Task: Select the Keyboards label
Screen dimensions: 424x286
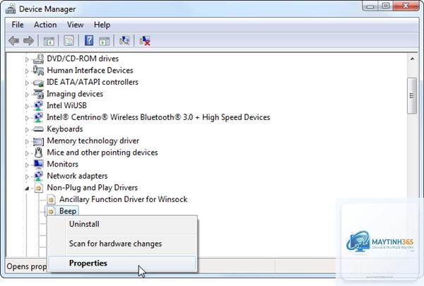Action: pyautogui.click(x=65, y=129)
